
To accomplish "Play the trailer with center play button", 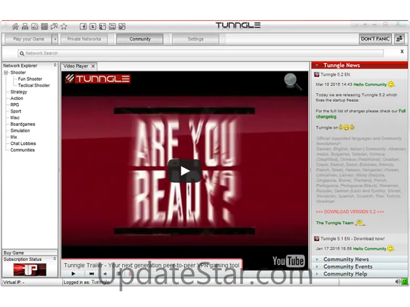I will 184,171.
